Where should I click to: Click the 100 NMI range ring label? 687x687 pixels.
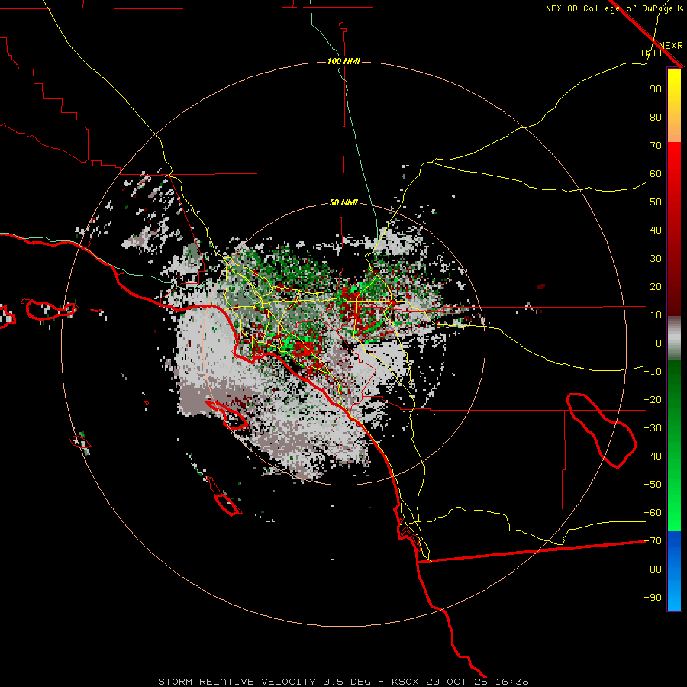click(343, 61)
